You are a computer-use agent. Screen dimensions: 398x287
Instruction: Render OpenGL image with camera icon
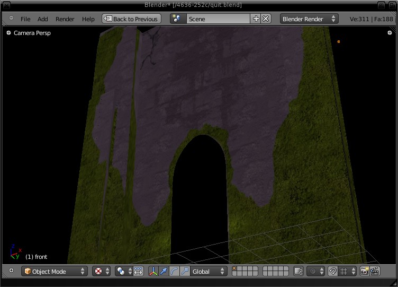click(x=364, y=272)
